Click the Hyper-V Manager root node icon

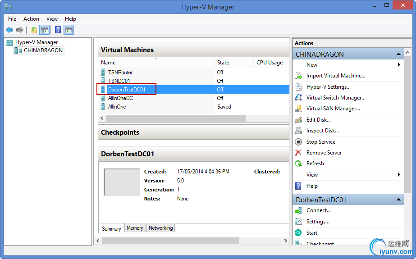tap(9, 43)
